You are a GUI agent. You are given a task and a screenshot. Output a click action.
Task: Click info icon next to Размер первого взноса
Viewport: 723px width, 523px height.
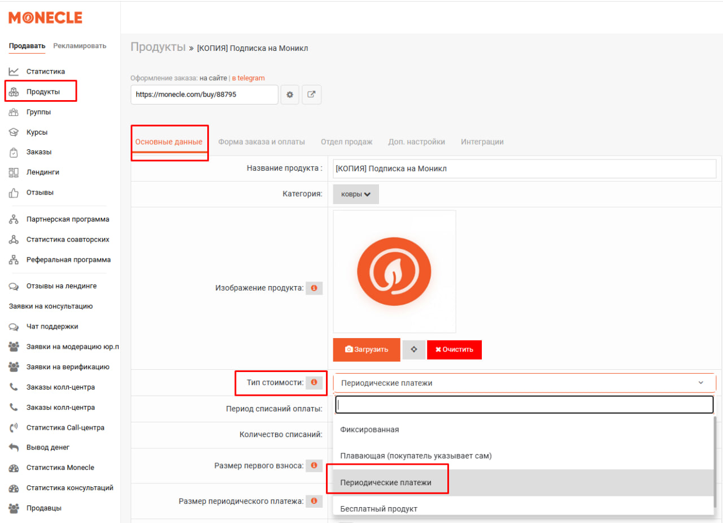coord(314,466)
